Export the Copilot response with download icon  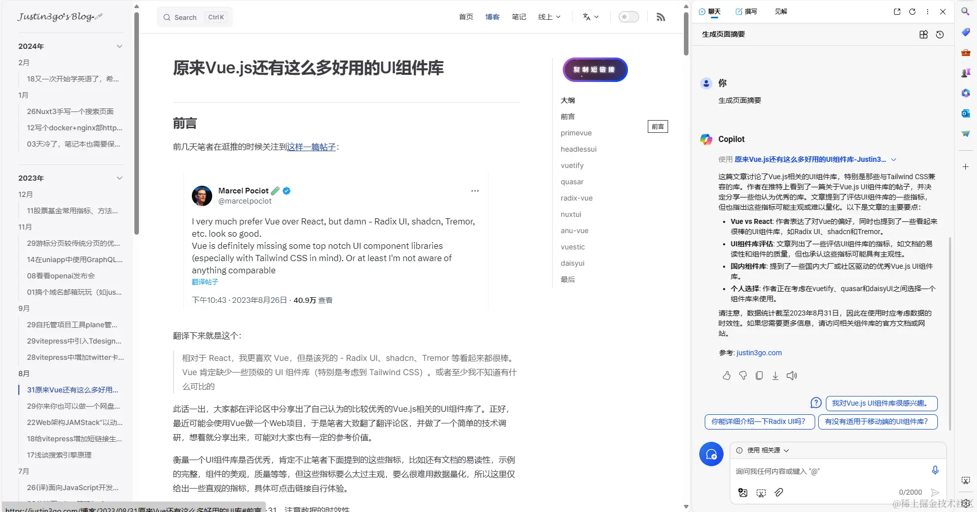(x=775, y=376)
